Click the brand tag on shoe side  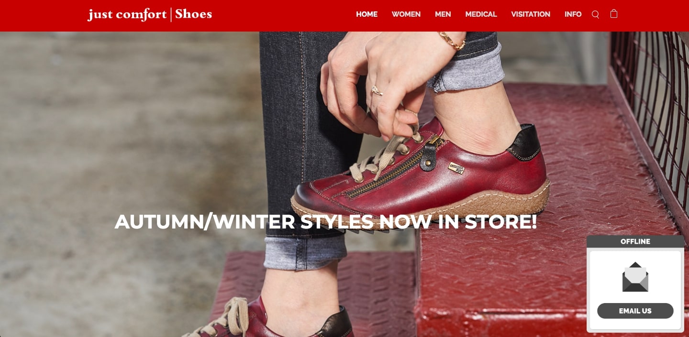coord(456,168)
